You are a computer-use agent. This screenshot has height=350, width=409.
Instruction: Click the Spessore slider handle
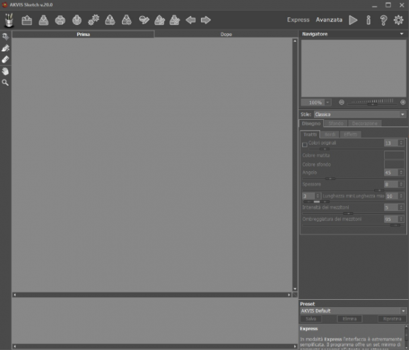click(379, 191)
